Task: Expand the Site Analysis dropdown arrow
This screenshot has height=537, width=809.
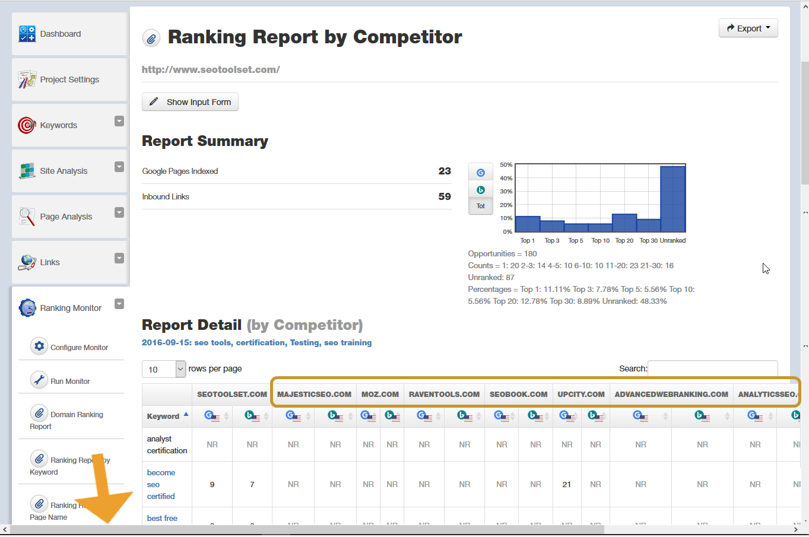Action: (119, 167)
